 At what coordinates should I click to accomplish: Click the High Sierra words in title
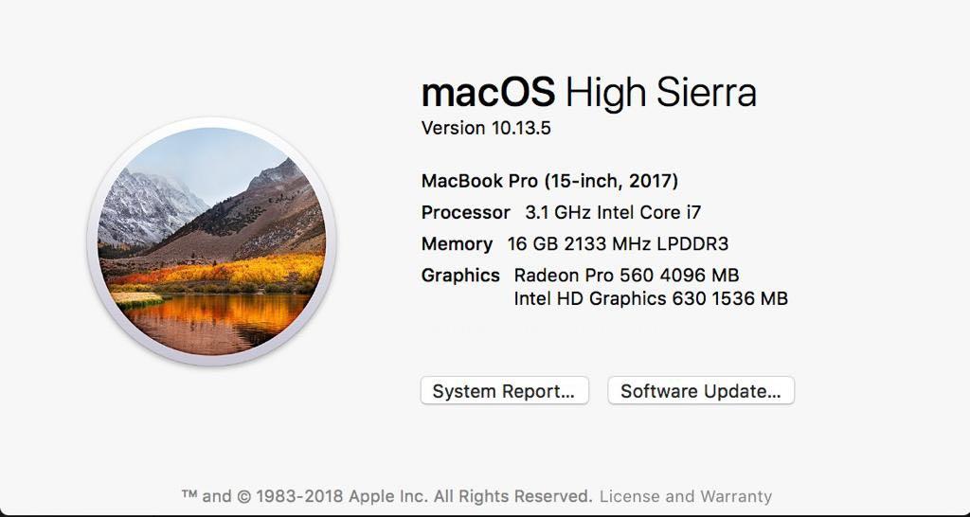[660, 94]
